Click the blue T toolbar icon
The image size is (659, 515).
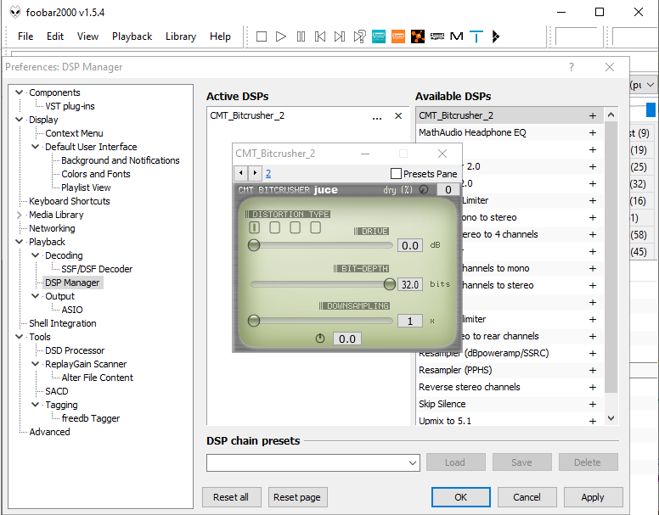[x=476, y=36]
